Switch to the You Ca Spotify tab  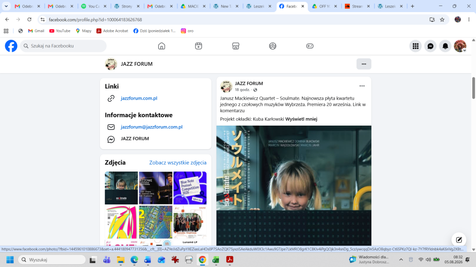click(x=94, y=6)
